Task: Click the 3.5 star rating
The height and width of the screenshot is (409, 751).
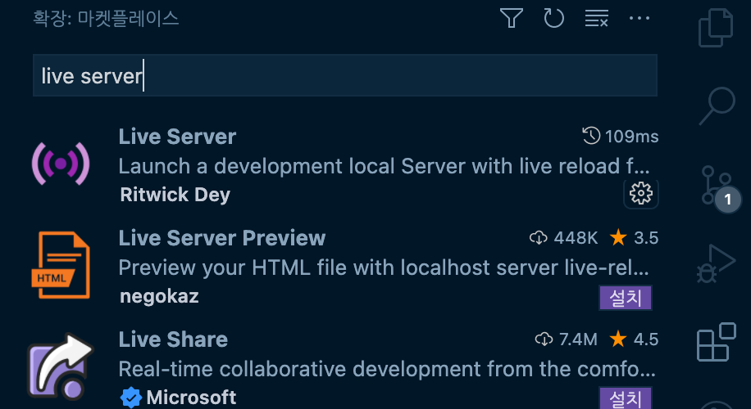Action: 634,238
